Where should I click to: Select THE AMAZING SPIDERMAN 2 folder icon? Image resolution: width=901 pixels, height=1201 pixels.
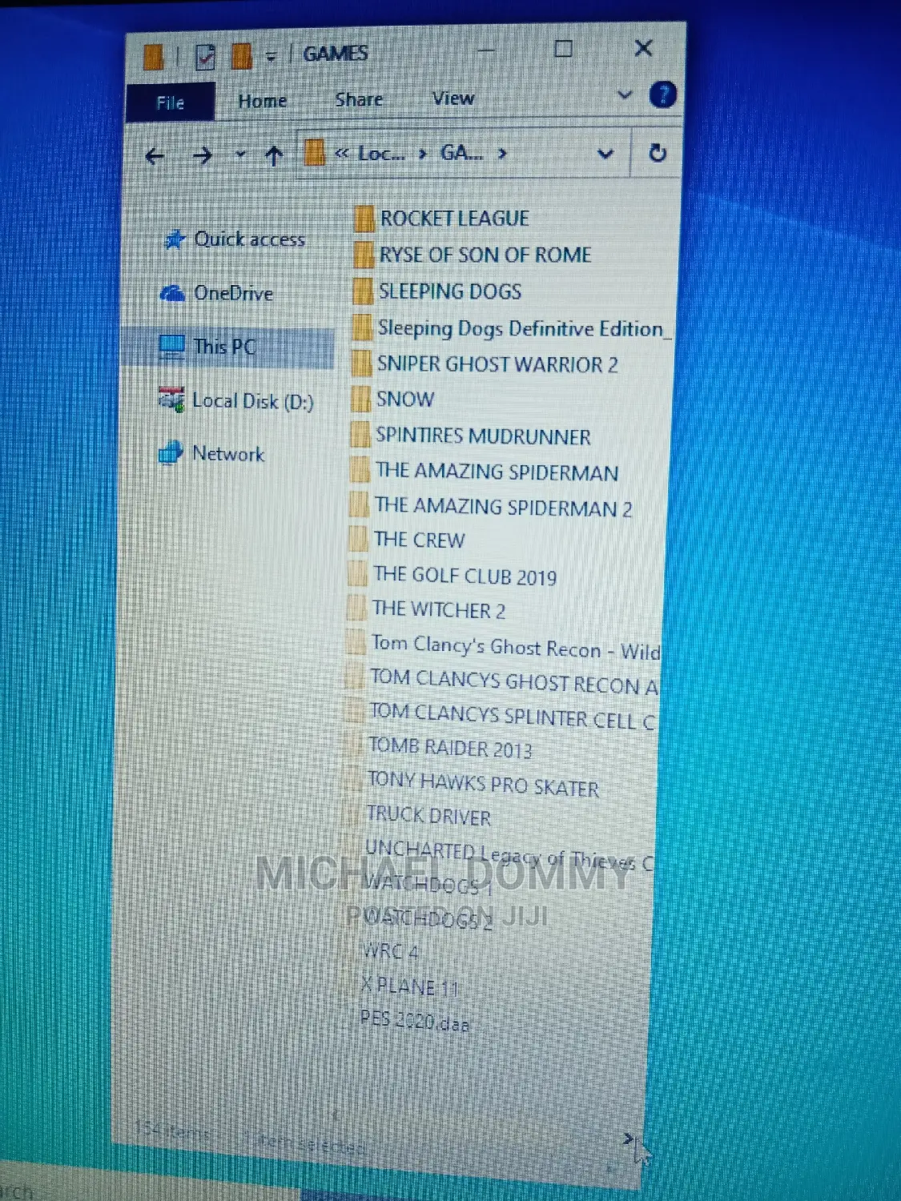click(358, 504)
